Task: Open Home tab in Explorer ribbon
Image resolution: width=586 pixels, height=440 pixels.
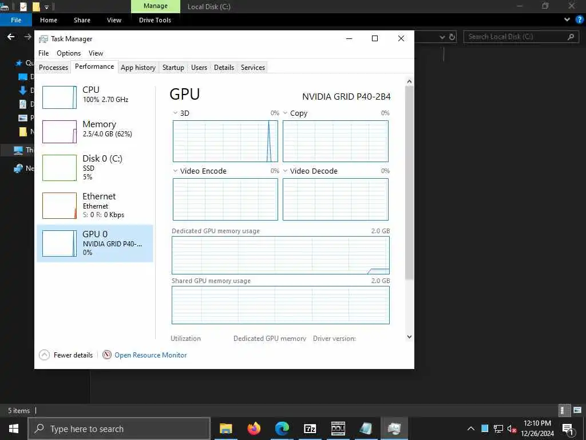Action: pyautogui.click(x=49, y=20)
